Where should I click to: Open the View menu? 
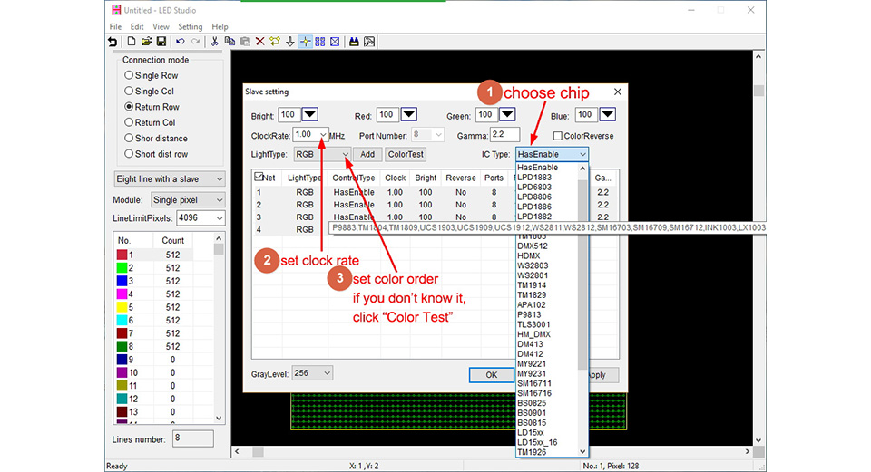(161, 26)
